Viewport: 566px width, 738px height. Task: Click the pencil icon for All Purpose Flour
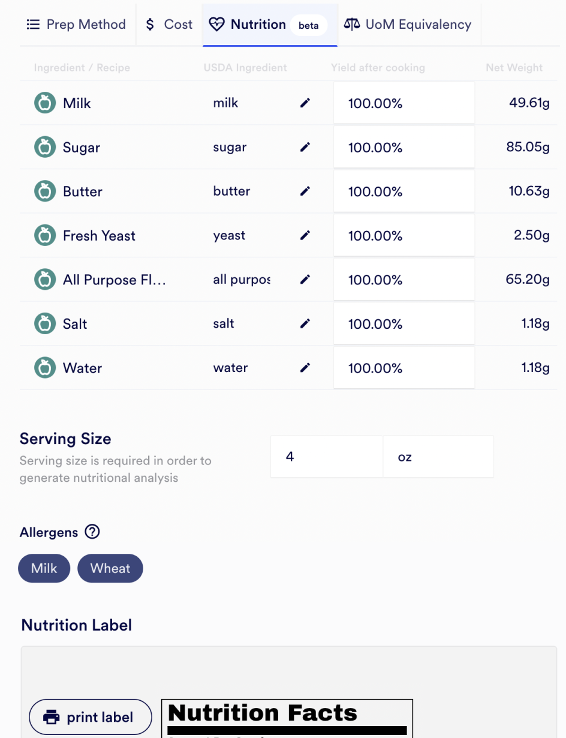point(305,280)
